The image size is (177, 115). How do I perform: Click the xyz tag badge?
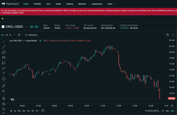[x=31, y=27]
